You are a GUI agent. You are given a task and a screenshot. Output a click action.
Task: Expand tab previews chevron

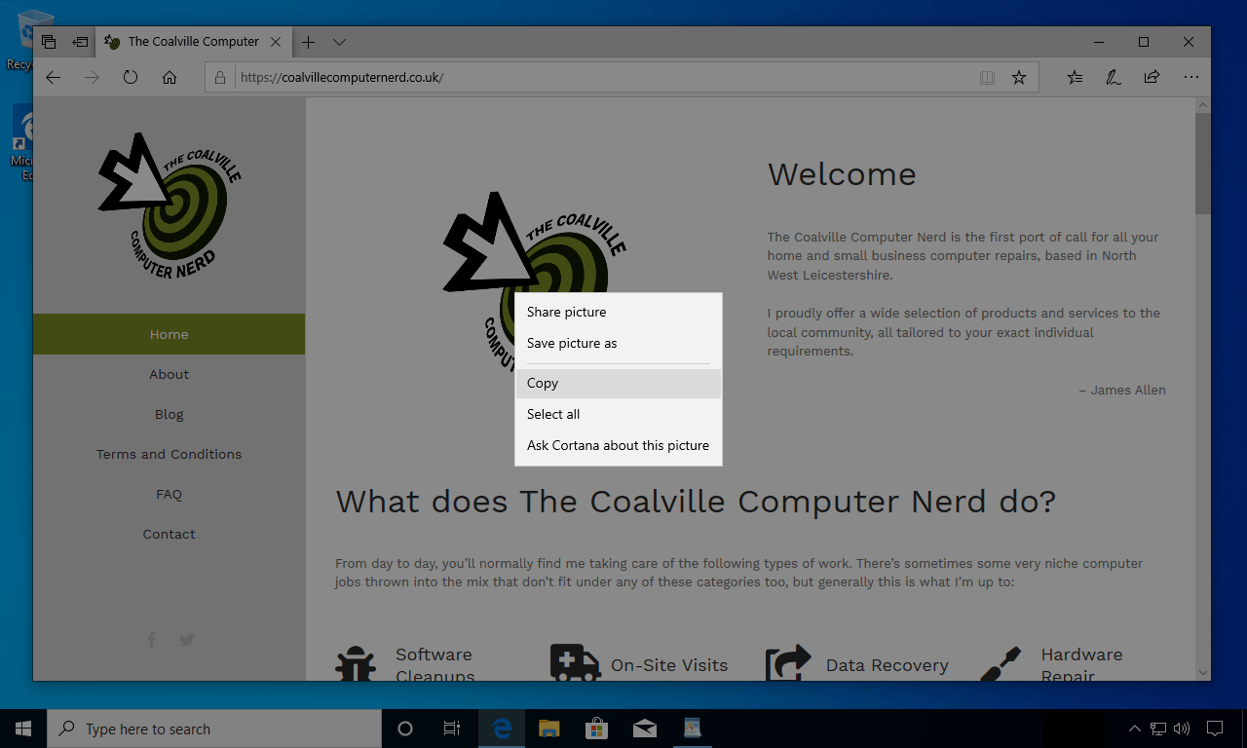(x=339, y=42)
